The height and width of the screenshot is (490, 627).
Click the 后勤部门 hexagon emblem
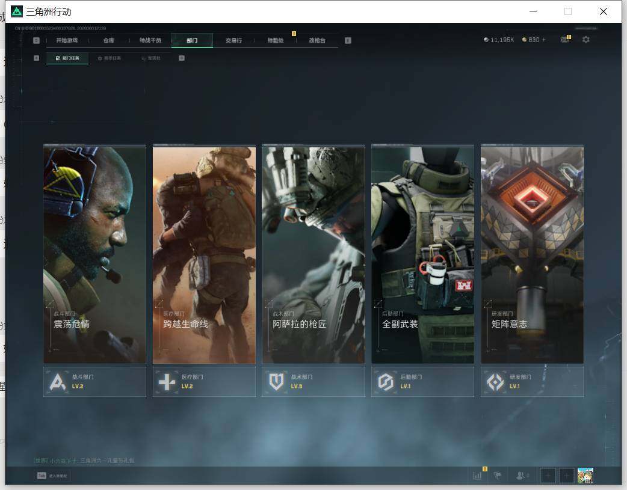tap(386, 382)
